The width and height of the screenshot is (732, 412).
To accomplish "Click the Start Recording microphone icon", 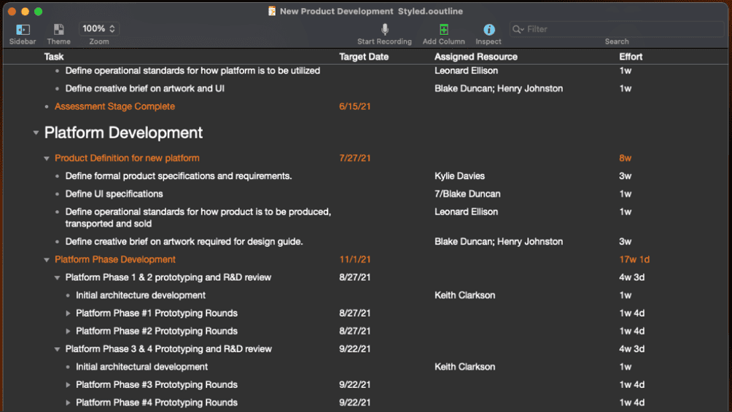I will [x=385, y=29].
